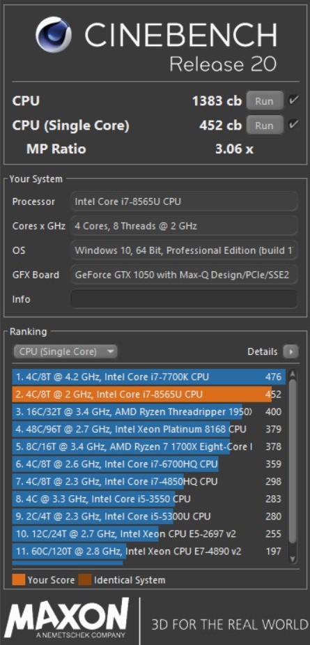Open the CPU (Single Core) ranking dropdown
The height and width of the screenshot is (645, 310).
pos(65,351)
